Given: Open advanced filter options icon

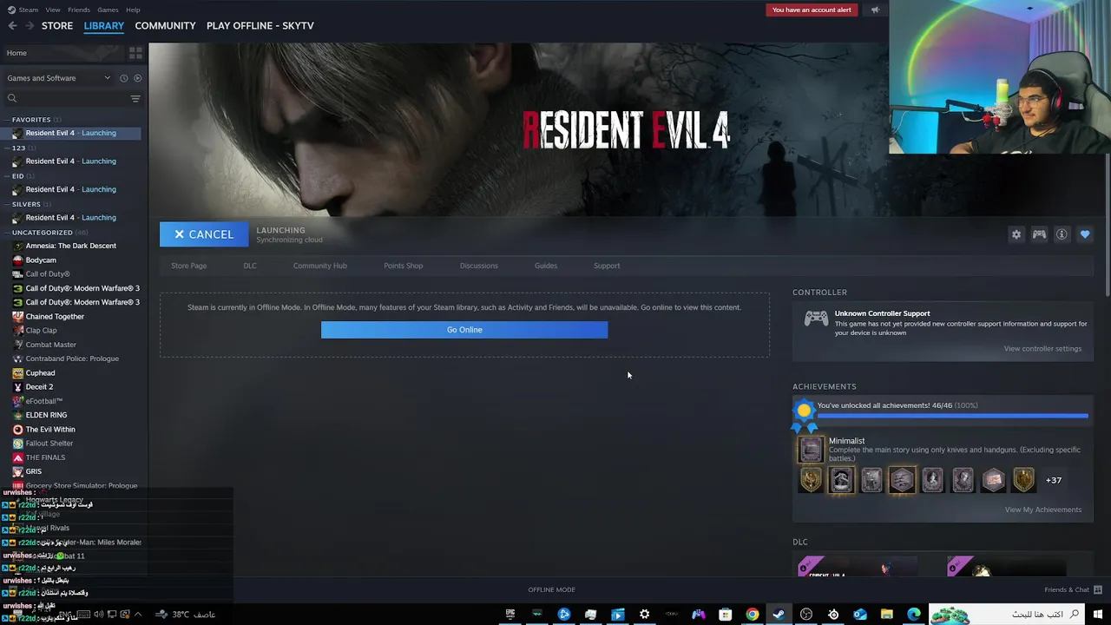Looking at the screenshot, I should click(x=135, y=98).
